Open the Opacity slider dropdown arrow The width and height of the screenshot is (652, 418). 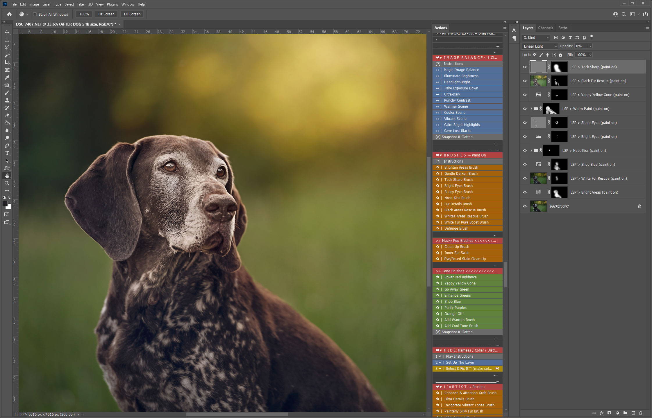click(590, 46)
